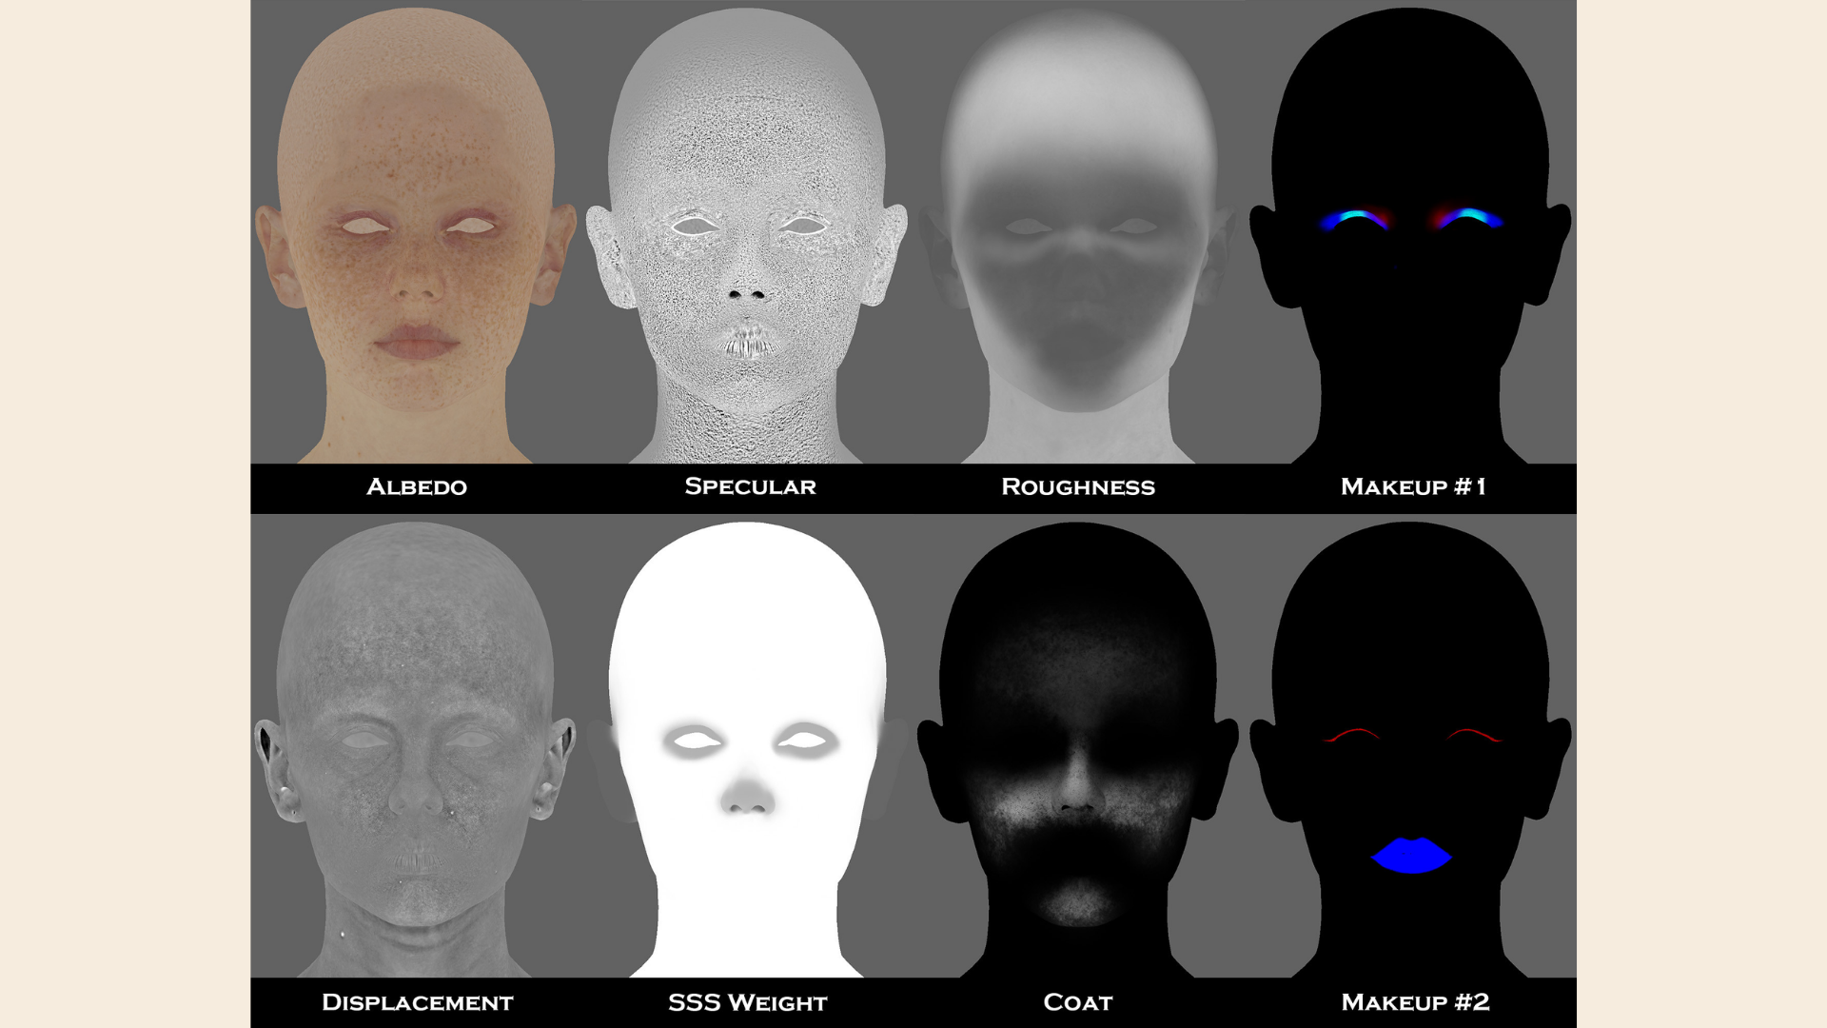Click the 'SSS Weight' caption text
1827x1028 pixels.
point(748,1002)
